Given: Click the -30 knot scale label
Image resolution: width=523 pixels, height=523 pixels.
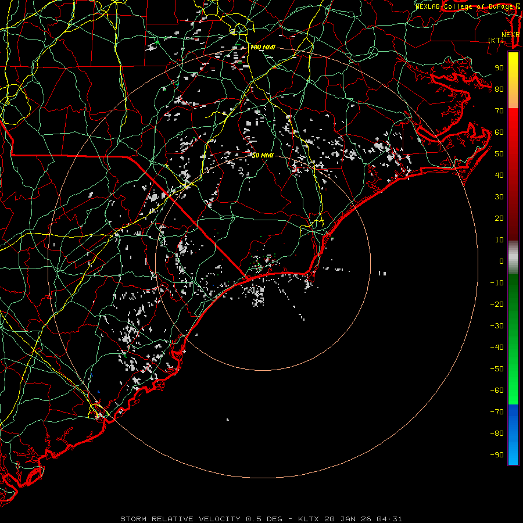Looking at the screenshot, I should (x=497, y=326).
